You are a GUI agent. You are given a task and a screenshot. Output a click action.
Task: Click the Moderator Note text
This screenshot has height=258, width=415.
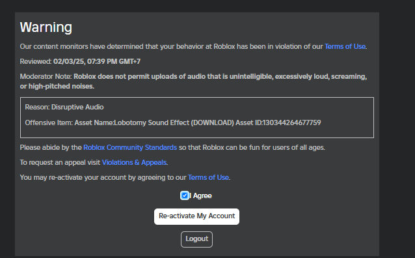tap(193, 81)
